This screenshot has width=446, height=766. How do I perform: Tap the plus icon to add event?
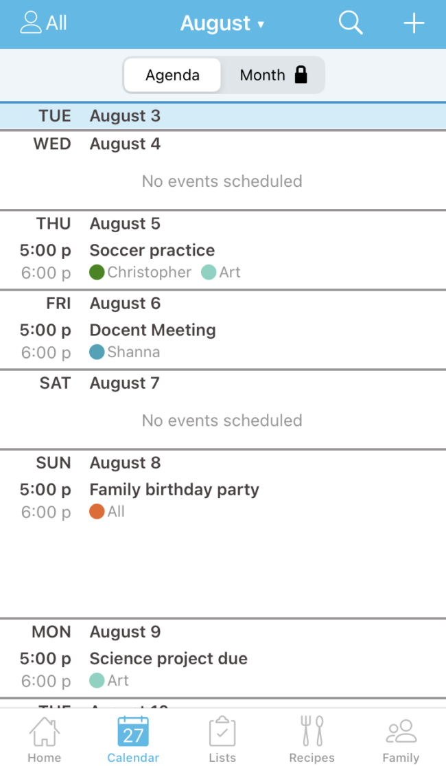pyautogui.click(x=414, y=23)
